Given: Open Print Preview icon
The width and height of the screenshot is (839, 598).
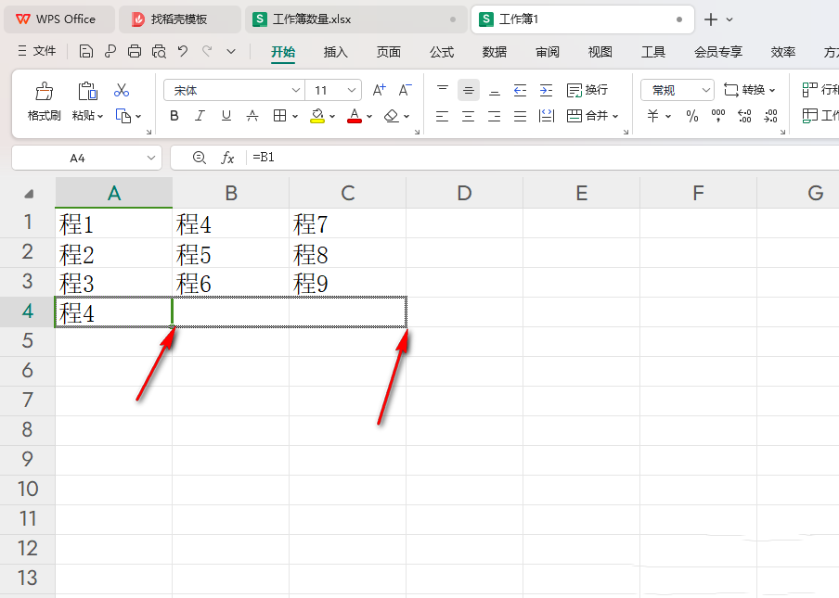Looking at the screenshot, I should [x=159, y=51].
